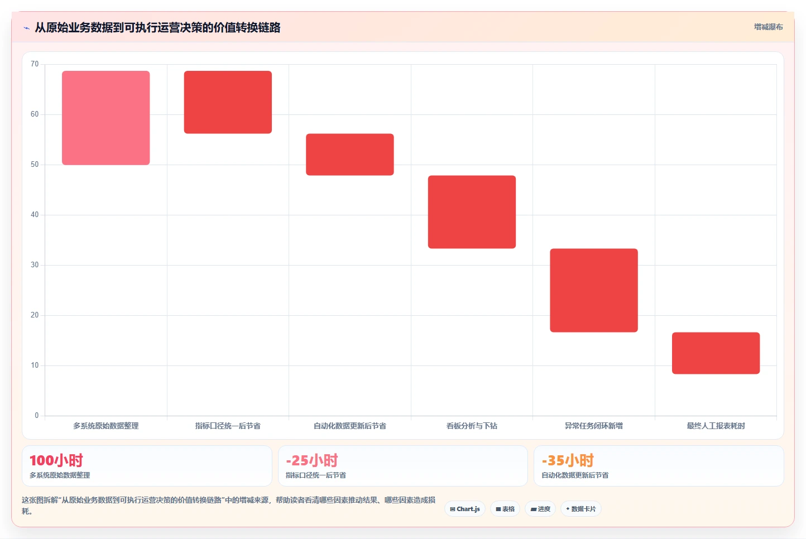Click the y-axis value 0
This screenshot has width=806, height=539.
click(x=37, y=416)
